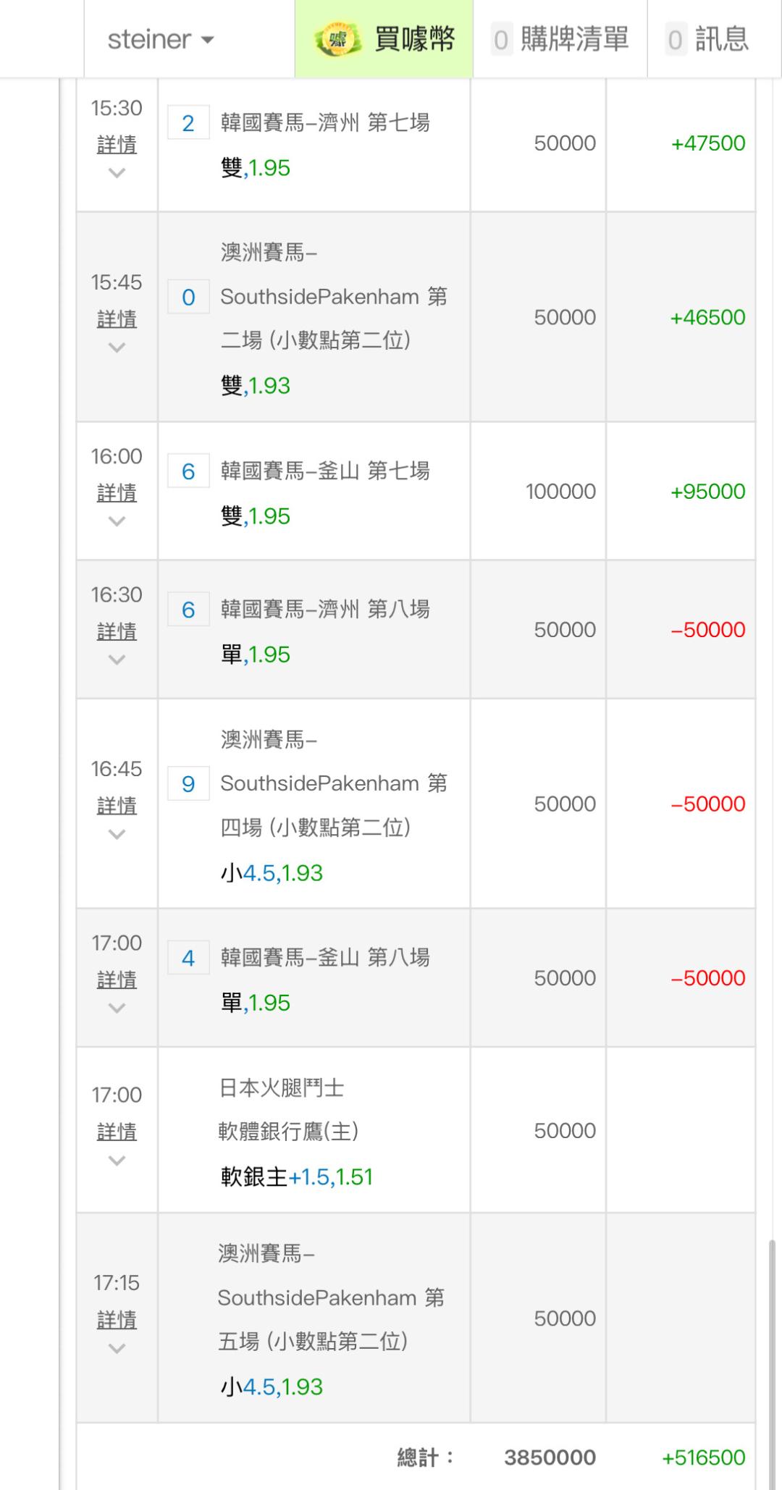Open the steiner account dropdown

pyautogui.click(x=161, y=39)
